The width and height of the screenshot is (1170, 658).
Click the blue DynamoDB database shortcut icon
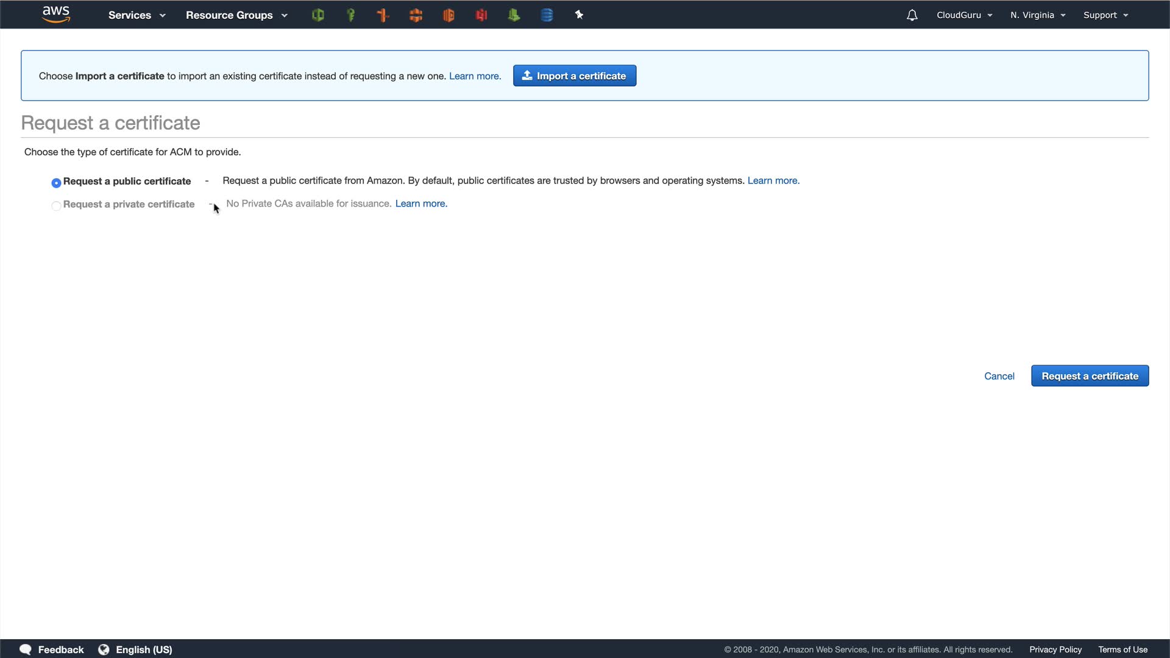547,15
